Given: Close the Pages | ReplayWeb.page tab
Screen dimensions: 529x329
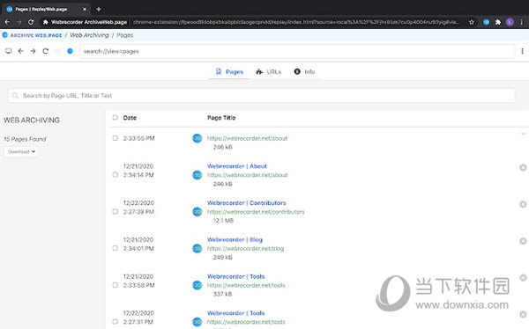Looking at the screenshot, I should [85, 9].
